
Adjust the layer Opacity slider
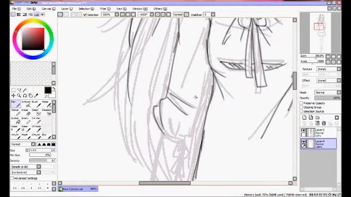click(328, 98)
